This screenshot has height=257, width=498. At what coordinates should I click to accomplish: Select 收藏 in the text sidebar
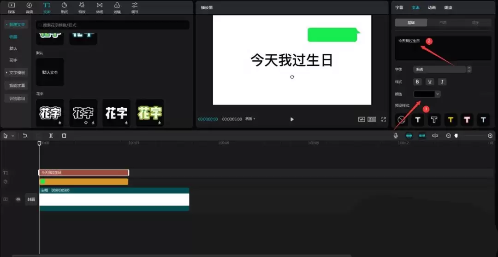coord(13,37)
